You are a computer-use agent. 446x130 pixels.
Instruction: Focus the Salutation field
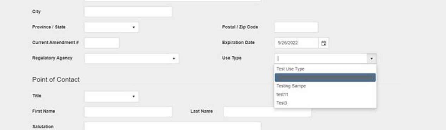tap(172, 126)
